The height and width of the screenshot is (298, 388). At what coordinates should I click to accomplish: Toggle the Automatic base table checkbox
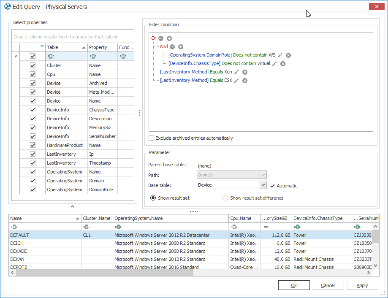(x=272, y=185)
